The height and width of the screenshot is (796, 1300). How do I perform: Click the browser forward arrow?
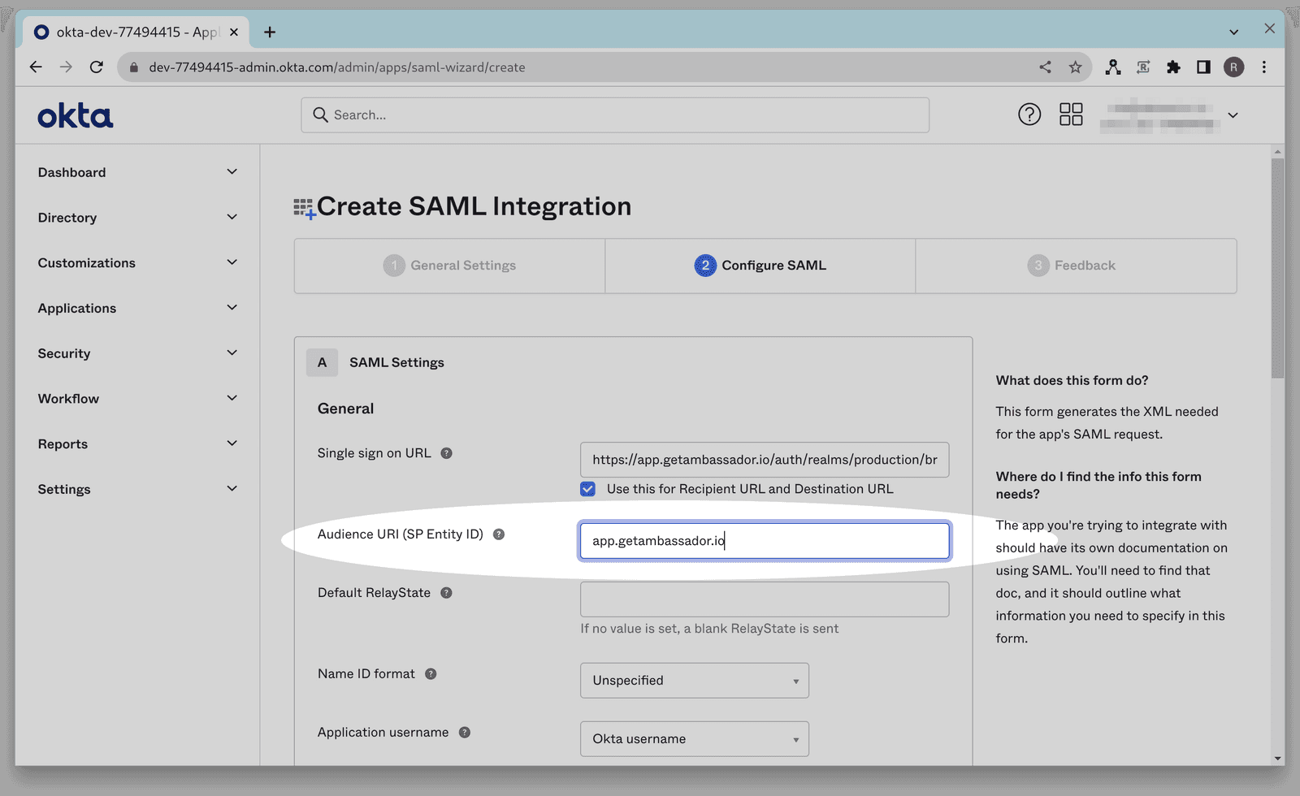tap(66, 67)
